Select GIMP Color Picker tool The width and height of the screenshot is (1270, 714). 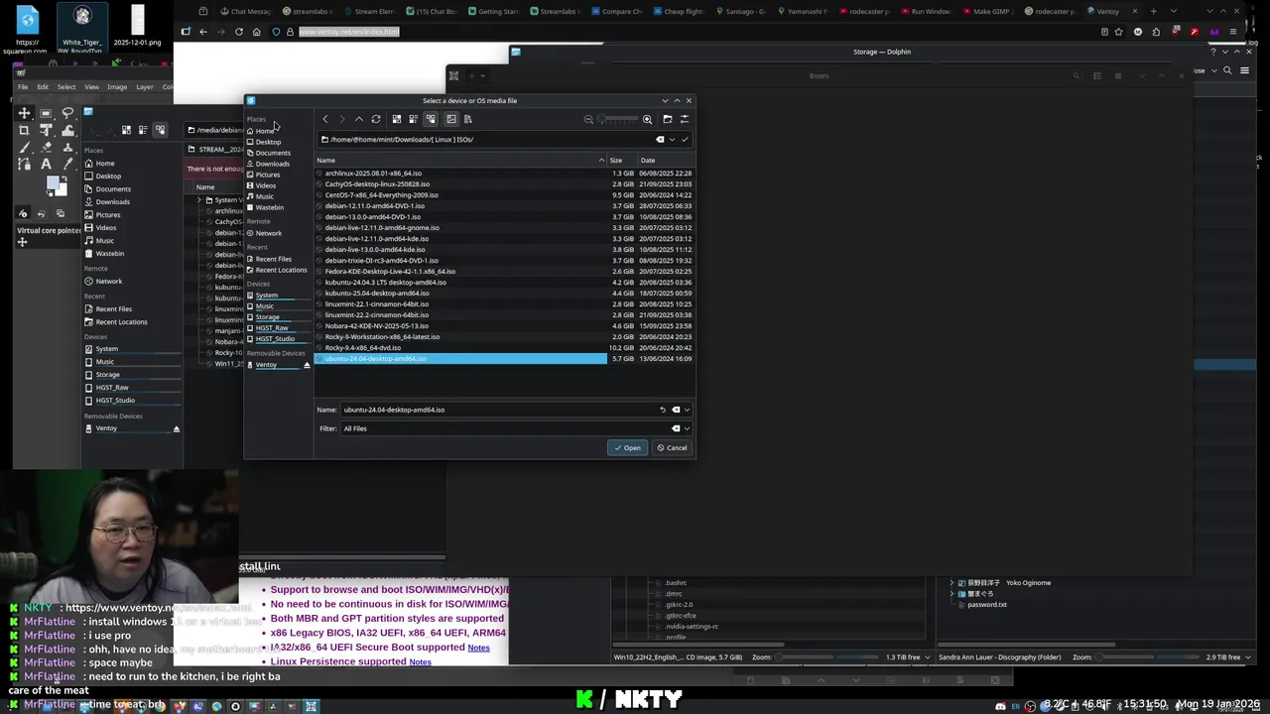pos(67,164)
